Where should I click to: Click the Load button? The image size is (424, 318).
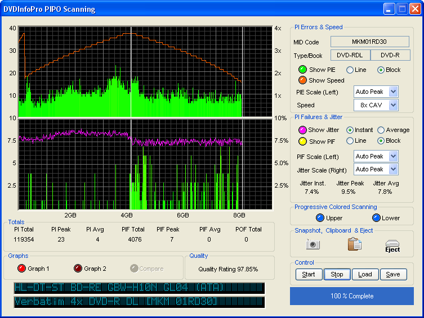pyautogui.click(x=365, y=274)
